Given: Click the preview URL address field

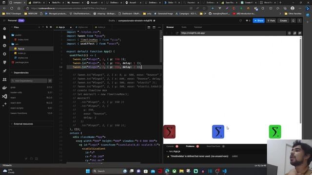Looking at the screenshot, I should 233,33.
